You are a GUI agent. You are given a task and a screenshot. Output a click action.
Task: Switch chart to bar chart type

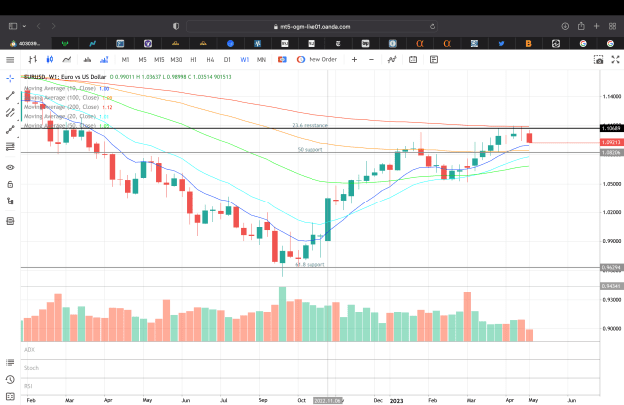pos(33,59)
